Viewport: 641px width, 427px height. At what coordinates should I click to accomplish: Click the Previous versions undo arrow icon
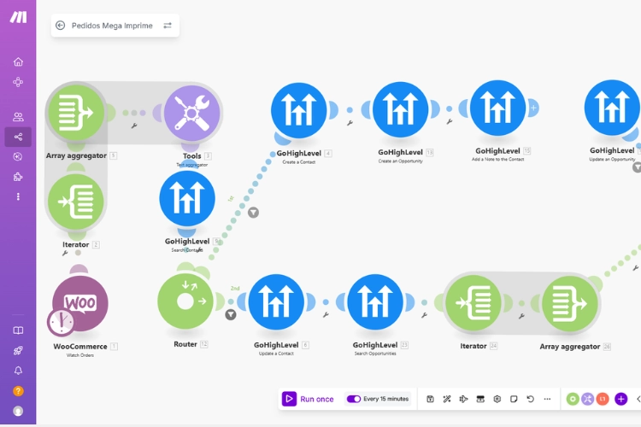pyautogui.click(x=530, y=399)
